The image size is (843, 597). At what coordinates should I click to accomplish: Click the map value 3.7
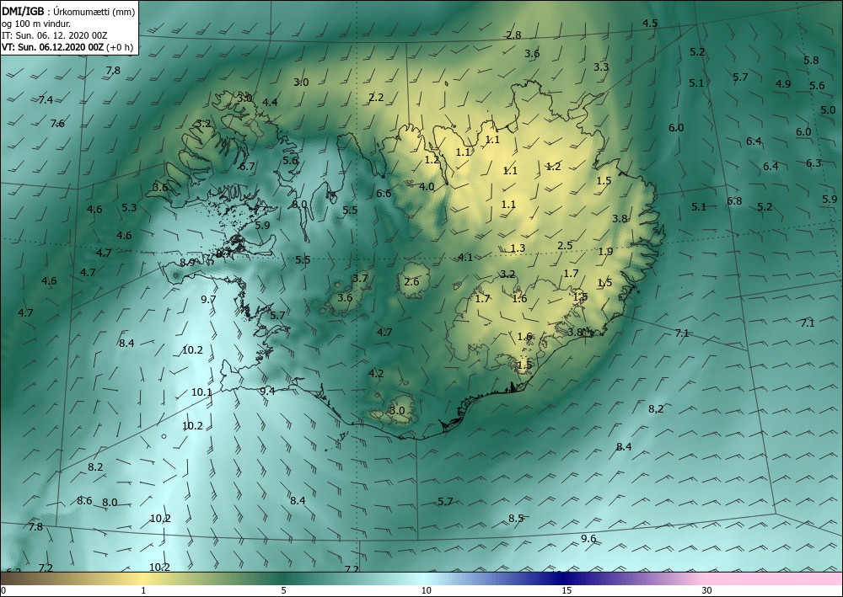(x=360, y=278)
